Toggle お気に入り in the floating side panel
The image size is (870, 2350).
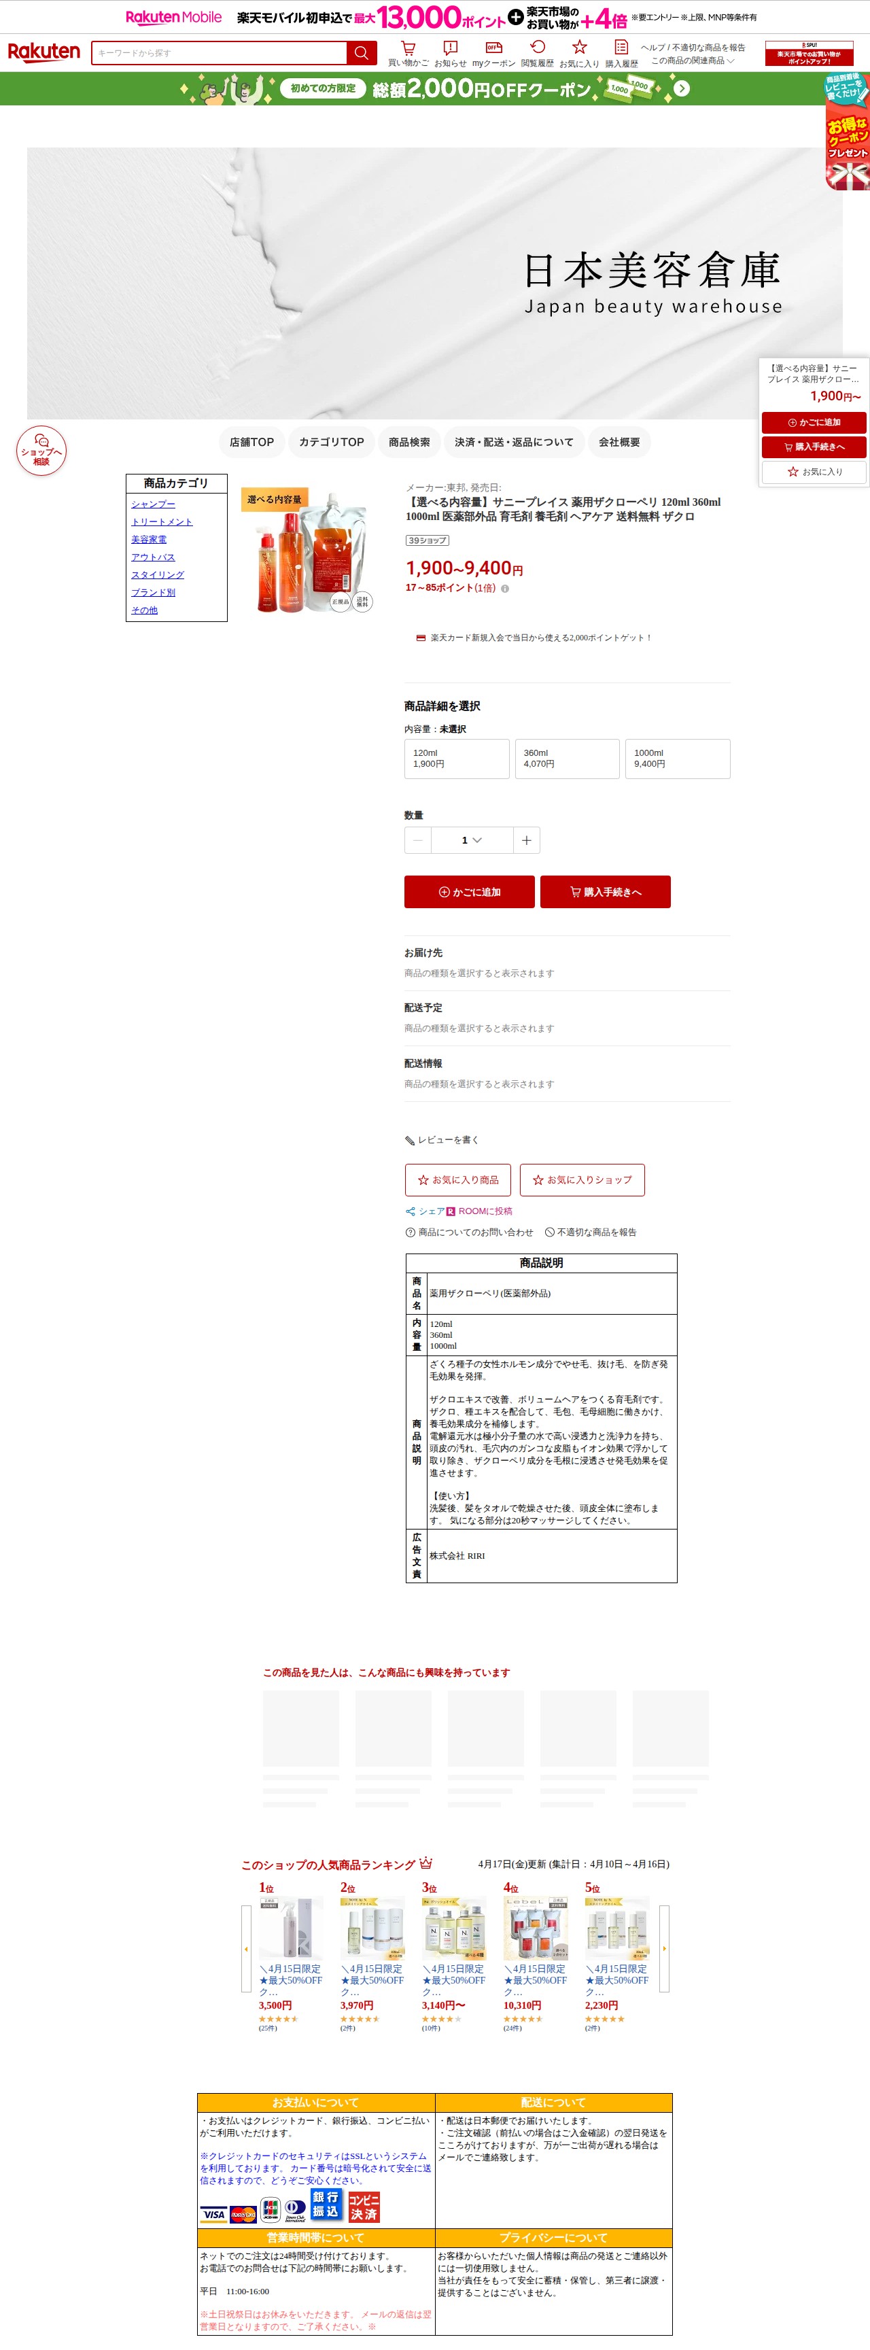(x=814, y=472)
